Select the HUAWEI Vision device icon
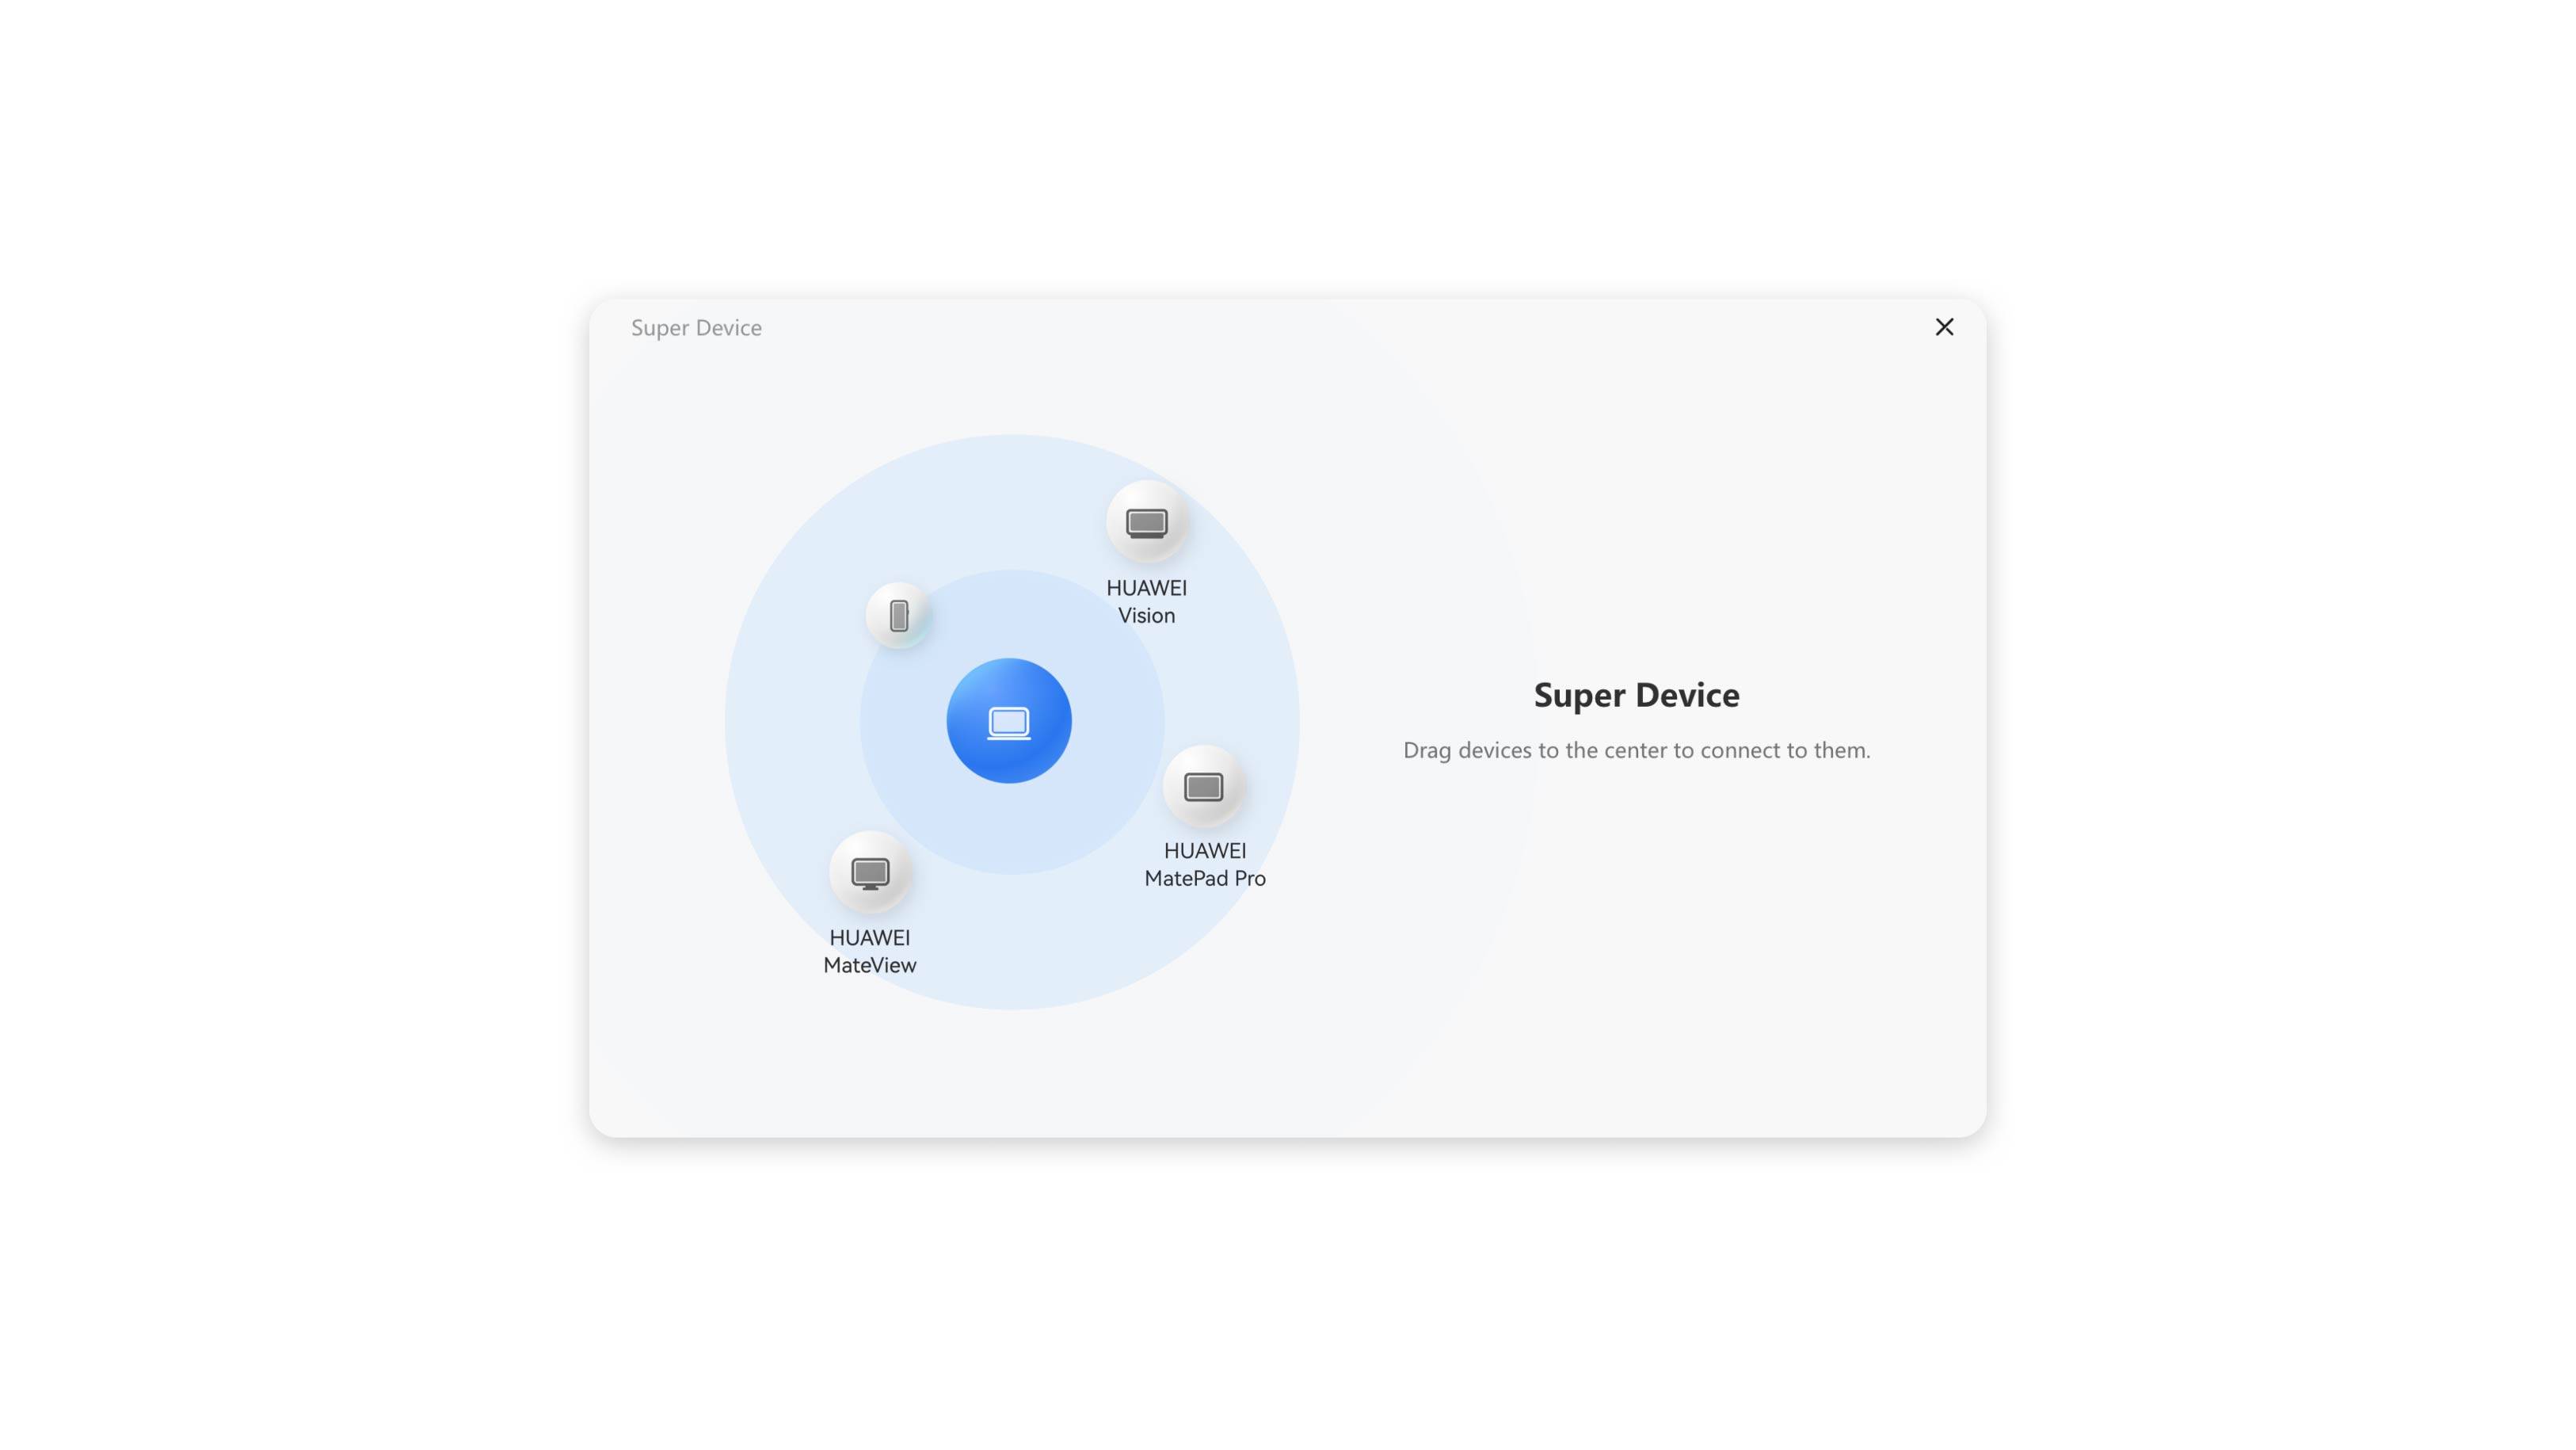 [x=1146, y=522]
